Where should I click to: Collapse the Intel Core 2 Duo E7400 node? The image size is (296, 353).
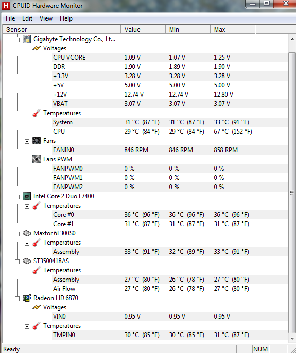click(17, 197)
